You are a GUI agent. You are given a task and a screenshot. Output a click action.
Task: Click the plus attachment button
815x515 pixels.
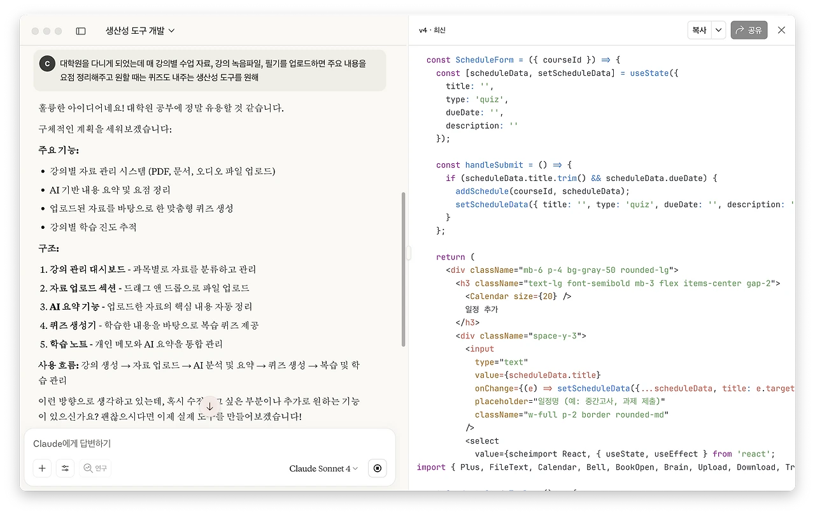click(x=42, y=468)
